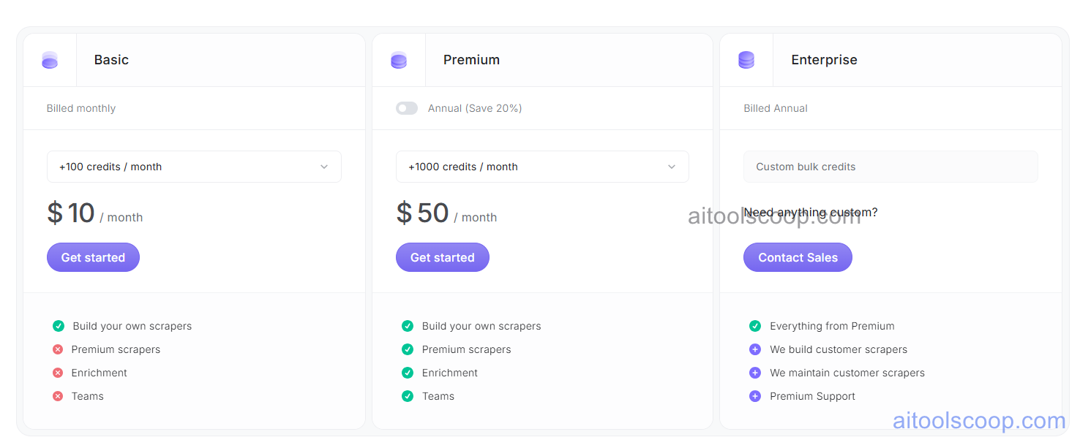Click the green checkmark beside Build your own scrapers
The height and width of the screenshot is (448, 1080).
(58, 326)
